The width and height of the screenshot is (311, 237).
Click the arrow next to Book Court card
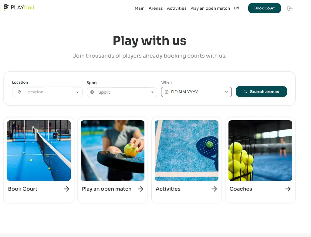66,189
